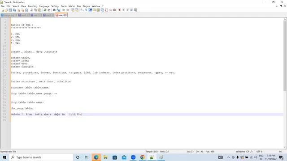Image resolution: width=287 pixels, height=161 pixels.
Task: Toggle synchronized horizontal scrolling
Action: pos(77,10)
